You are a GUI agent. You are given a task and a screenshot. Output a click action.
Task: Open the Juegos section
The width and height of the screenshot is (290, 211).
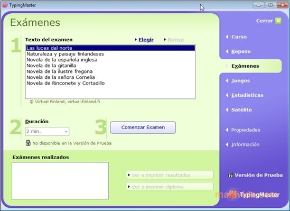[241, 80]
